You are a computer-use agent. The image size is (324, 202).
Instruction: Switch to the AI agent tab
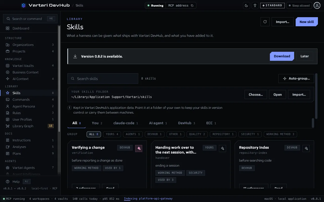pos(158,123)
